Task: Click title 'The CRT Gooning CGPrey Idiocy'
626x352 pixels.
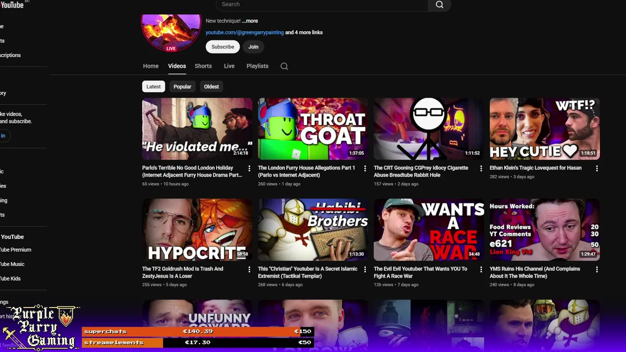Action: coord(421,171)
